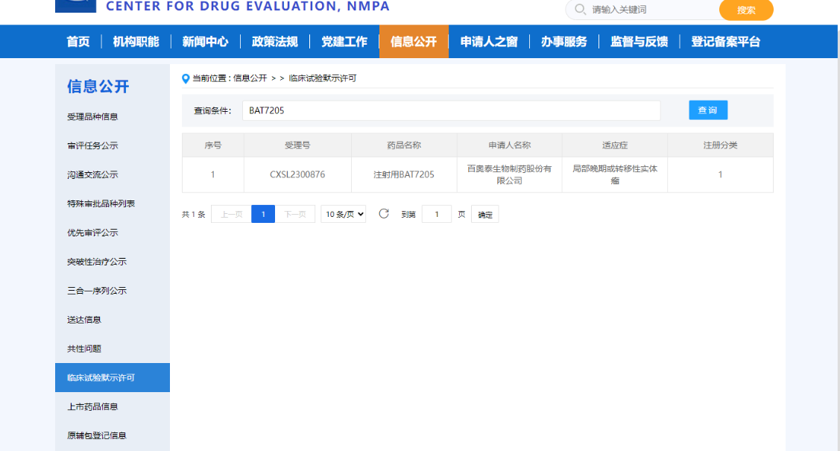
Task: Click the 共 1 条 total count text
Action: click(193, 214)
